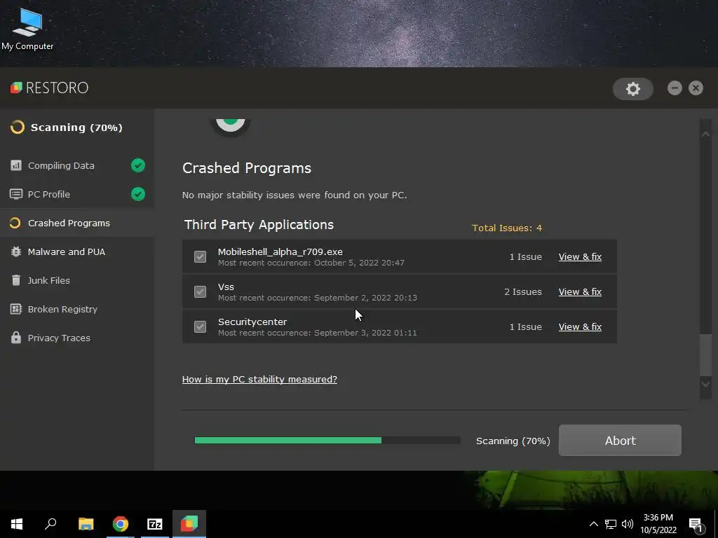Viewport: 718px width, 538px height.
Task: View & fix the Vss issues
Action: point(580,291)
